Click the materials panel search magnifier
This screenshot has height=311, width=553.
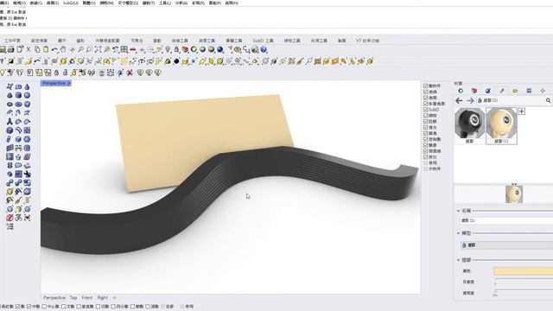coord(548,101)
